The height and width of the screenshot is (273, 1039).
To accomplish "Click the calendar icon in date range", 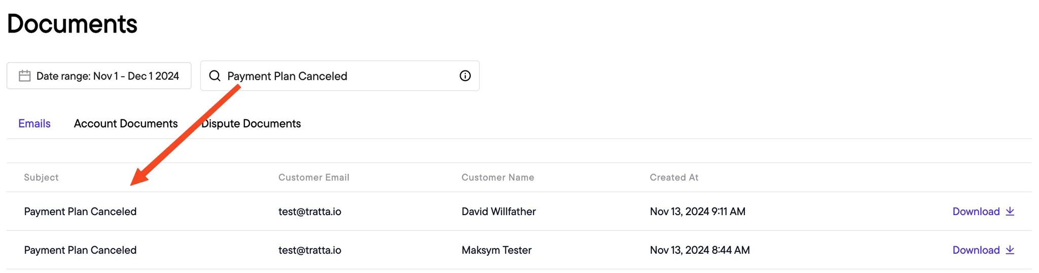I will coord(25,76).
